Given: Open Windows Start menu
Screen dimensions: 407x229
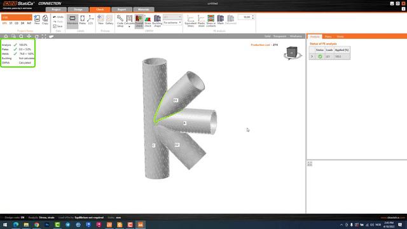Looking at the screenshot, I should [5, 225].
